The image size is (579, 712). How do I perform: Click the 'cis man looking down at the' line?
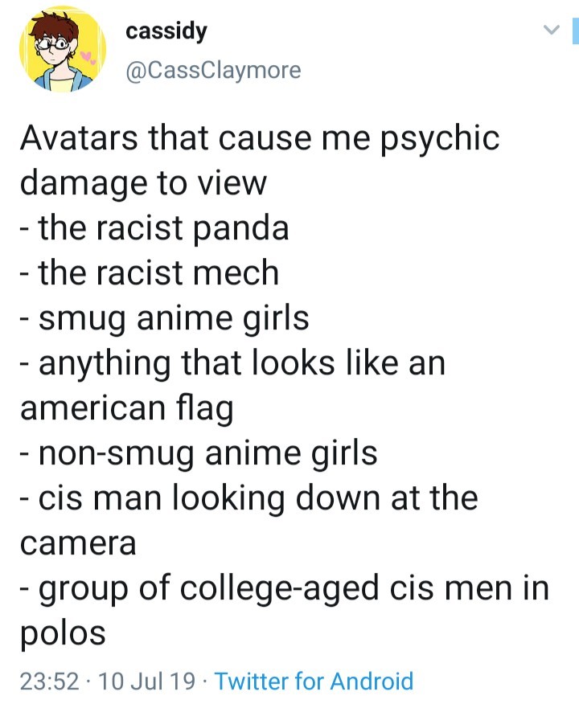(258, 498)
